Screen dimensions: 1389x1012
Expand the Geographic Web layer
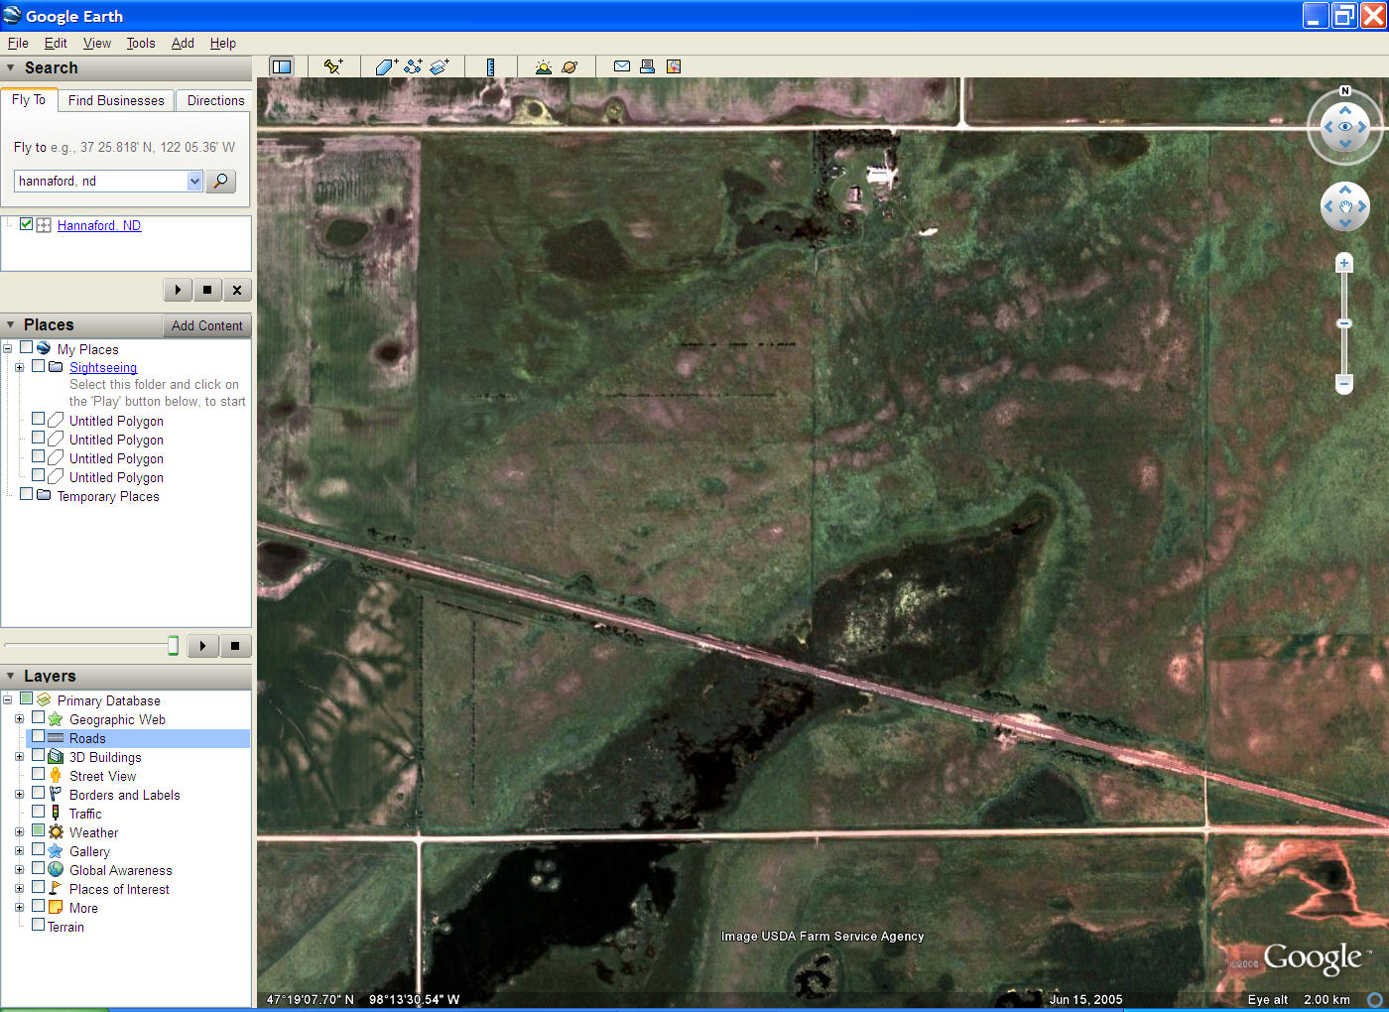coord(19,718)
